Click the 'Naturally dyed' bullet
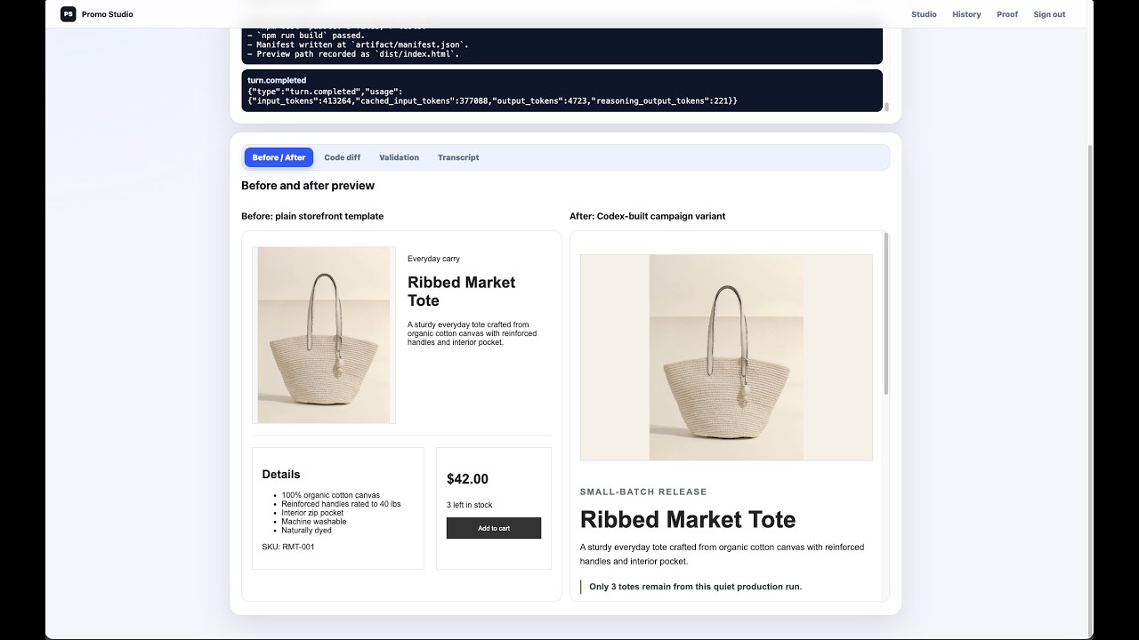1139x640 pixels. 307,531
